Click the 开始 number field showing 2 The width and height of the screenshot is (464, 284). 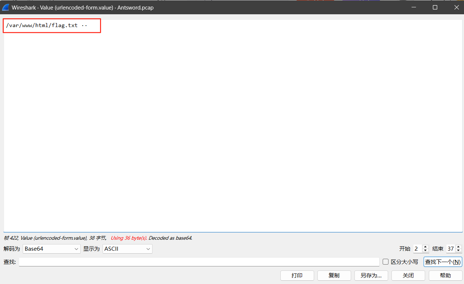point(417,249)
